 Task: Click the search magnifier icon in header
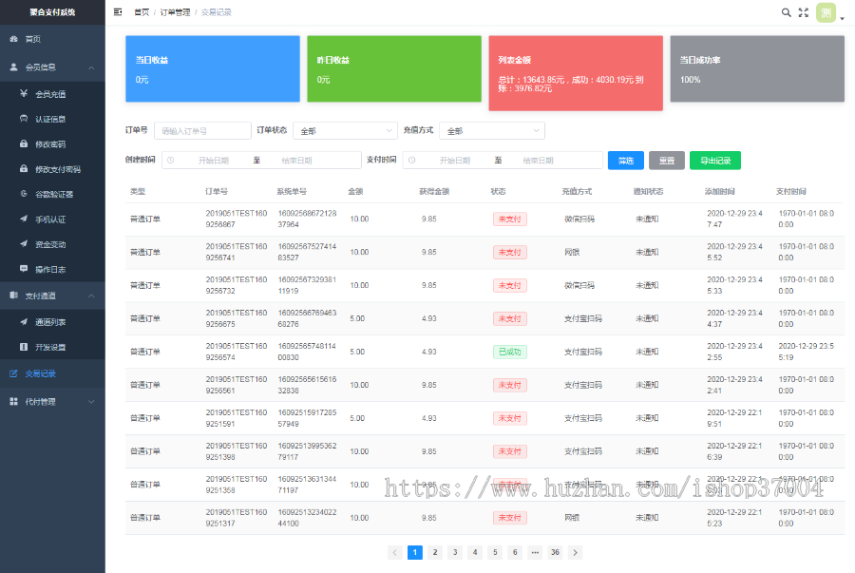pos(786,12)
